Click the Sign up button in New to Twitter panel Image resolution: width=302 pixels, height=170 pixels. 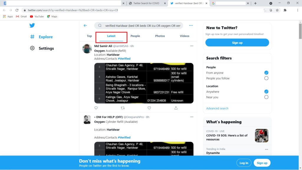[x=237, y=42]
